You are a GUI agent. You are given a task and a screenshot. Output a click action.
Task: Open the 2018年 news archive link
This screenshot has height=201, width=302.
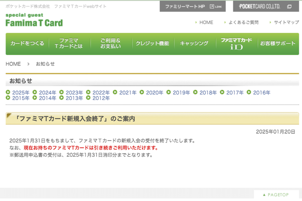208,92
